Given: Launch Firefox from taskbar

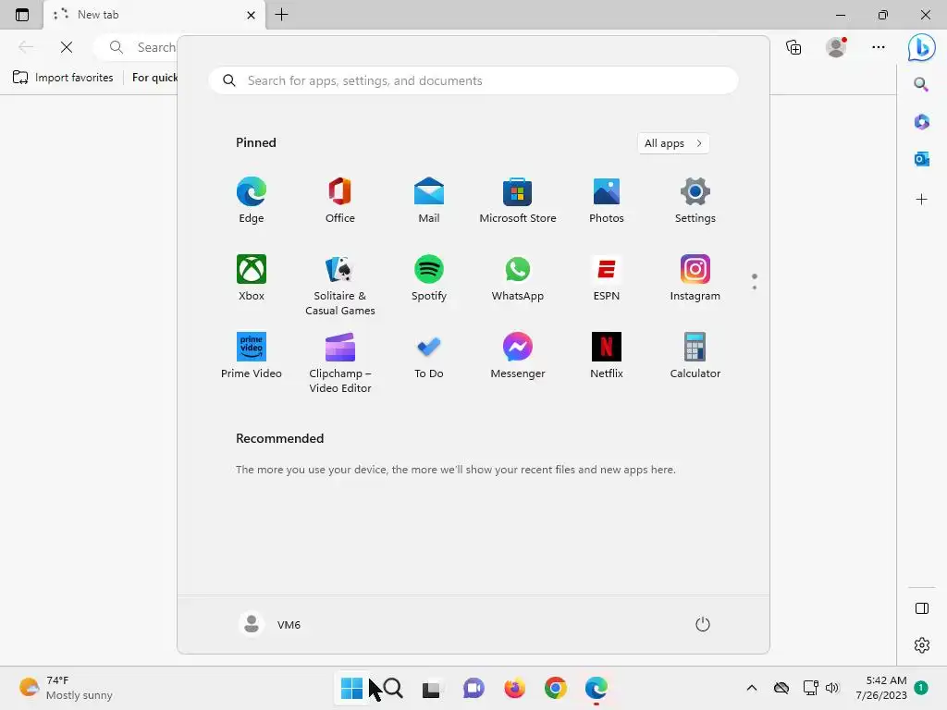Looking at the screenshot, I should coord(514,688).
